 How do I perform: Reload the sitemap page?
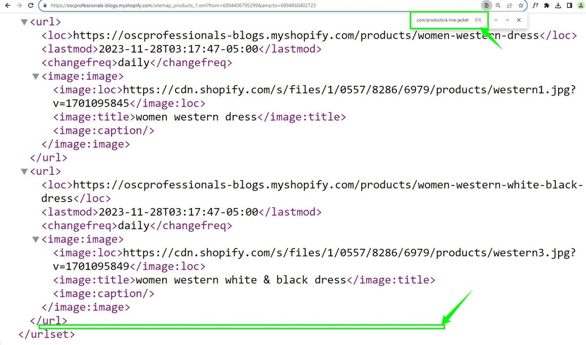pos(31,5)
